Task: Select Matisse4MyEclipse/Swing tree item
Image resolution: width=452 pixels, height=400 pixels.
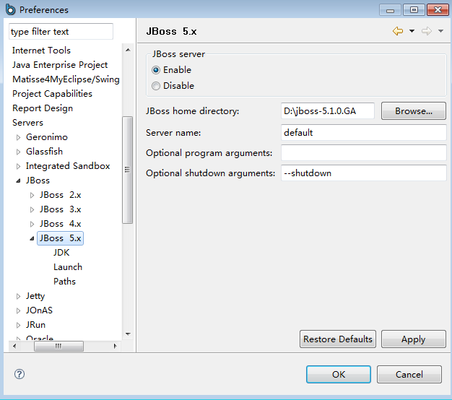Action: pos(66,79)
